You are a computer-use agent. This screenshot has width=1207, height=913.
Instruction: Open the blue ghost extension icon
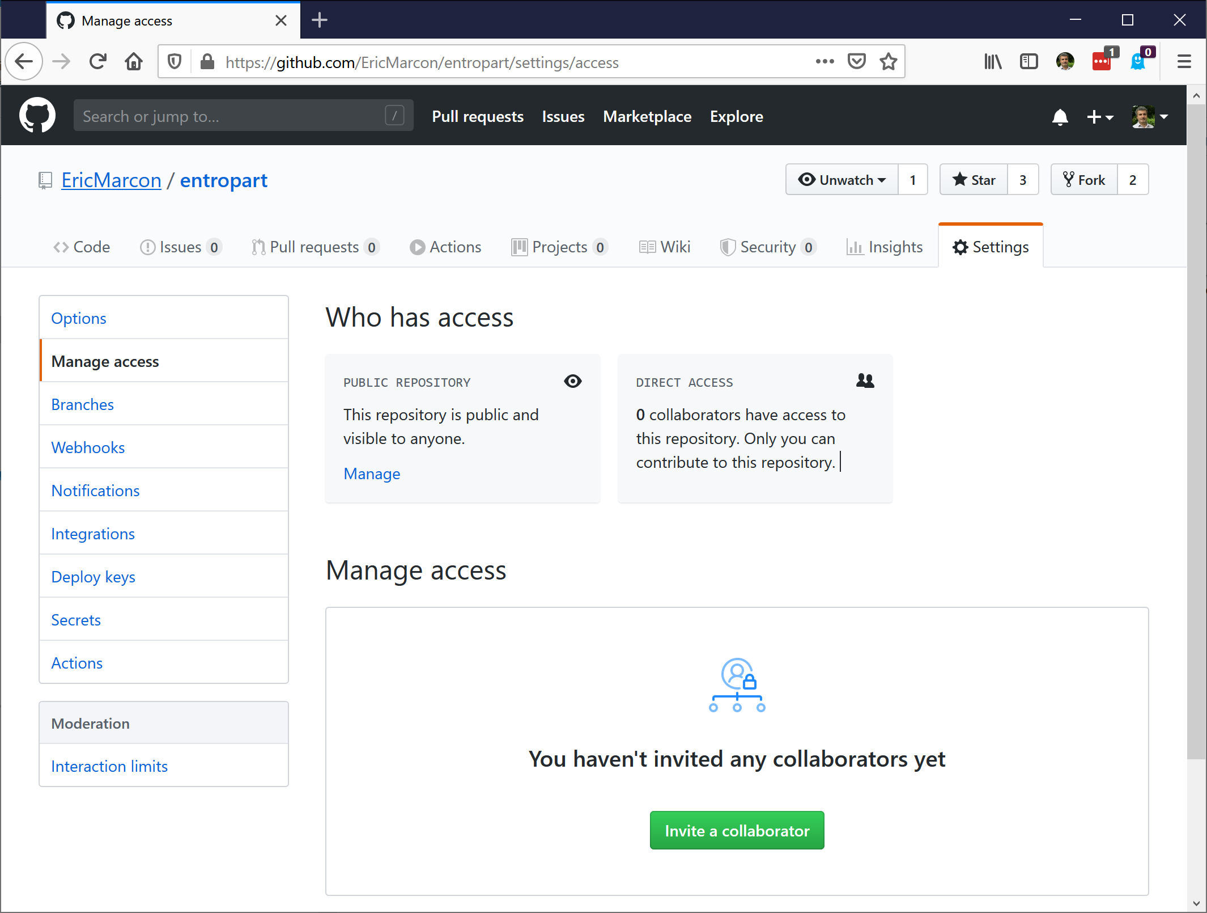[x=1140, y=60]
